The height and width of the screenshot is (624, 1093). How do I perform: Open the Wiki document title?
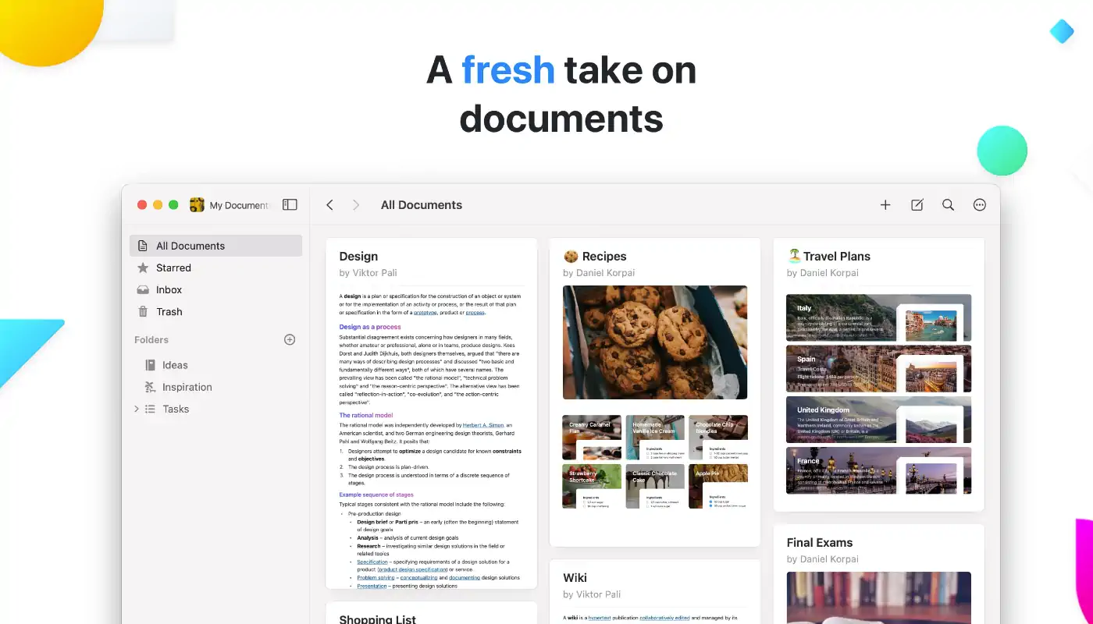[x=575, y=578]
